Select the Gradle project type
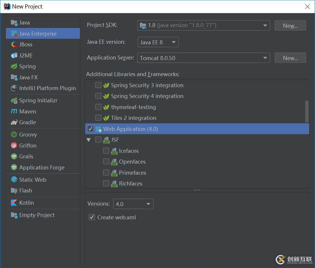This screenshot has width=315, height=268. (43, 122)
